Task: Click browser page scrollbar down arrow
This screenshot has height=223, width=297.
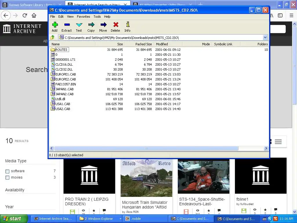Action: click(295, 212)
